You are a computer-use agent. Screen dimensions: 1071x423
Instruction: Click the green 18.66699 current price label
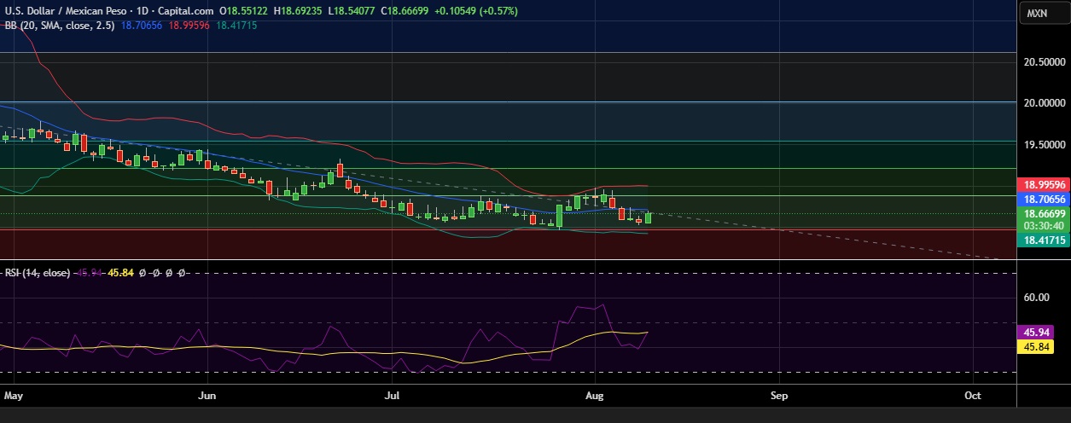coord(1044,213)
